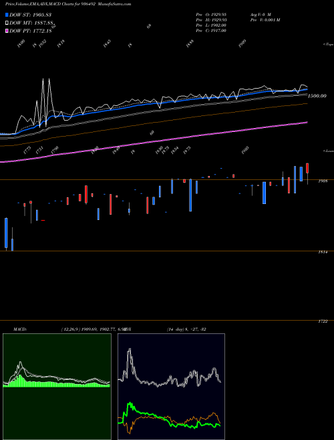Click the magenta DOW PT legend swatch
Image resolution: width=334 pixels, height=440 pixels.
click(7, 31)
